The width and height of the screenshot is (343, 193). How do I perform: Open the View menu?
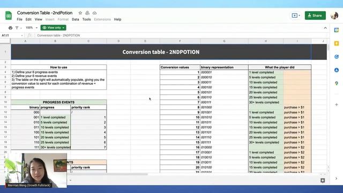38,19
